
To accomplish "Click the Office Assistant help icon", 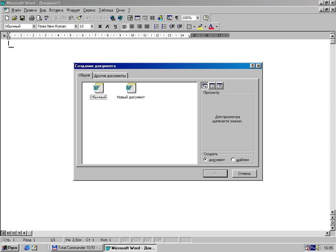I will point(206,18).
